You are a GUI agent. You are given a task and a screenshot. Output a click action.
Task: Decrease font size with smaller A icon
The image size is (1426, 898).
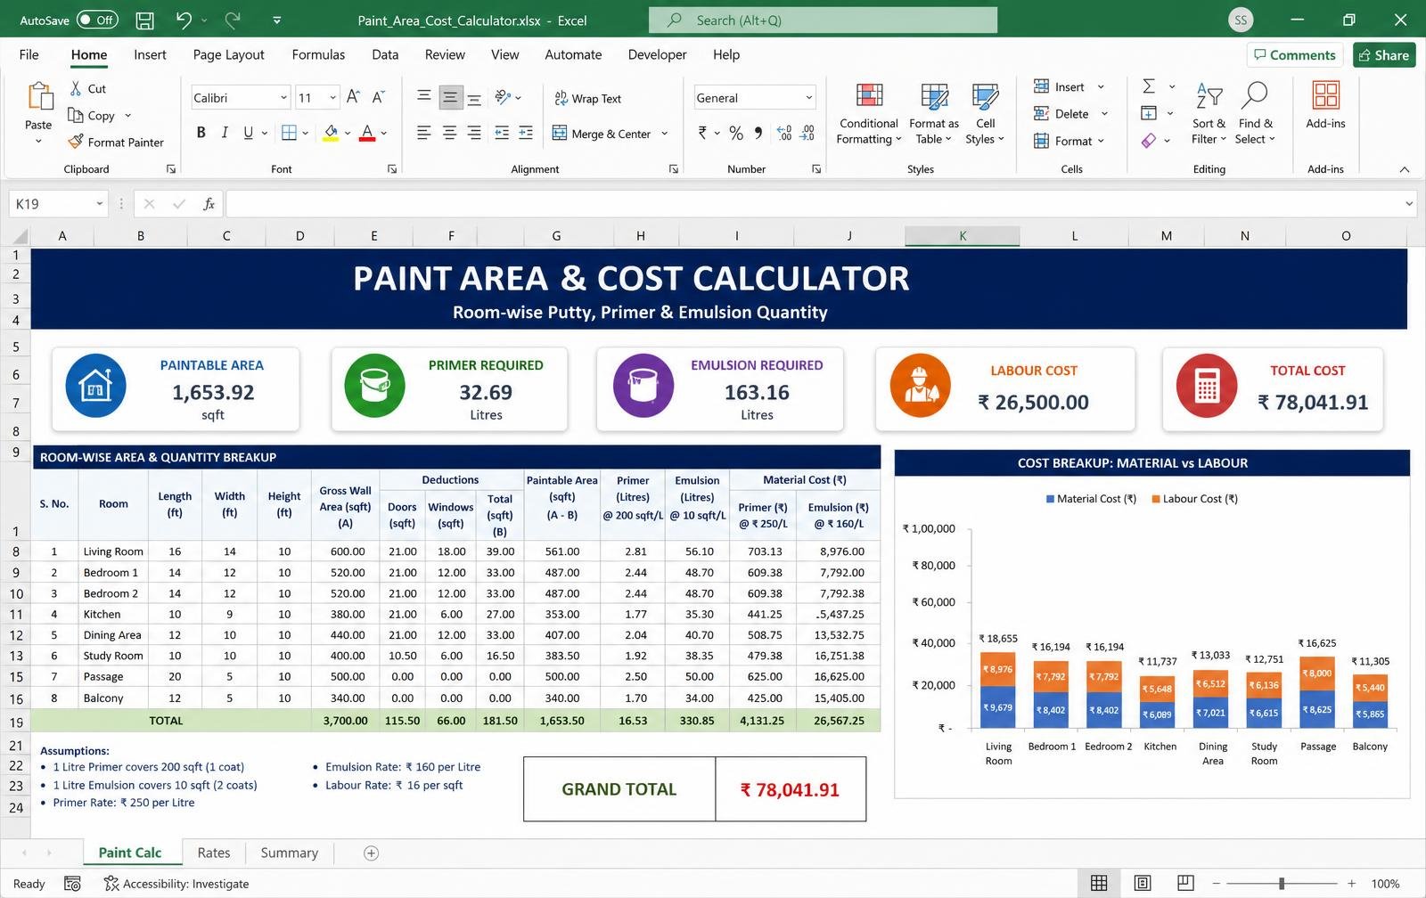click(x=378, y=97)
